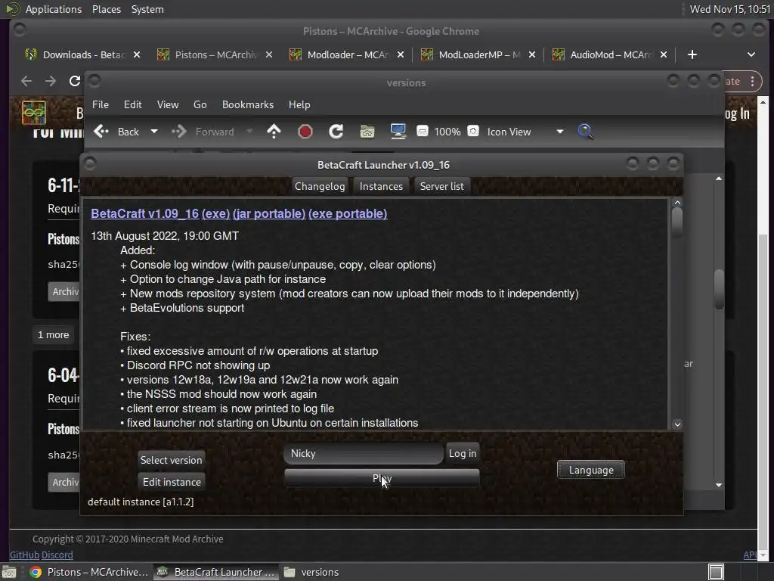The width and height of the screenshot is (774, 581).
Task: Click the Search magnifier icon
Action: [585, 132]
